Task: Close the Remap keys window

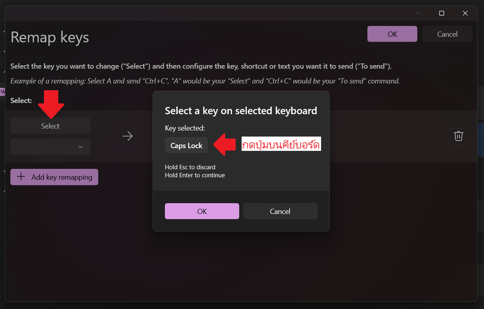Action: (x=465, y=13)
